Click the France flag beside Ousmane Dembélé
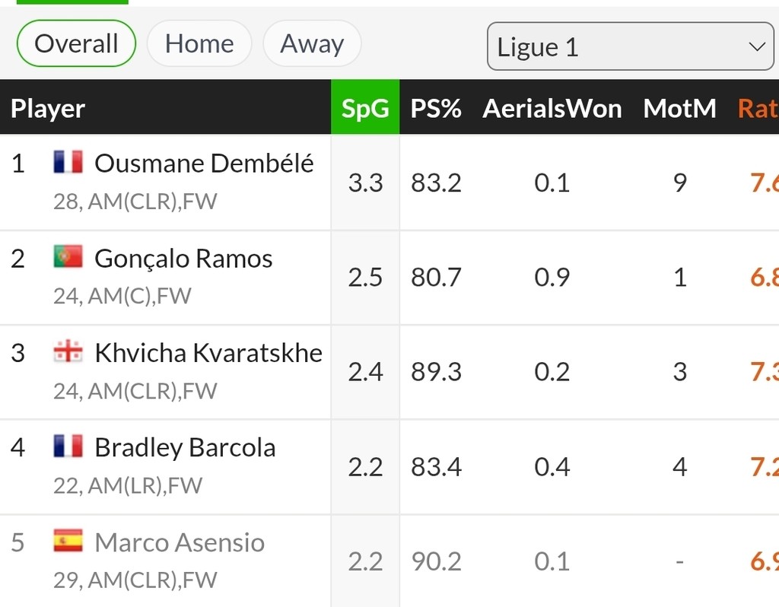Image resolution: width=779 pixels, height=607 pixels. point(68,161)
